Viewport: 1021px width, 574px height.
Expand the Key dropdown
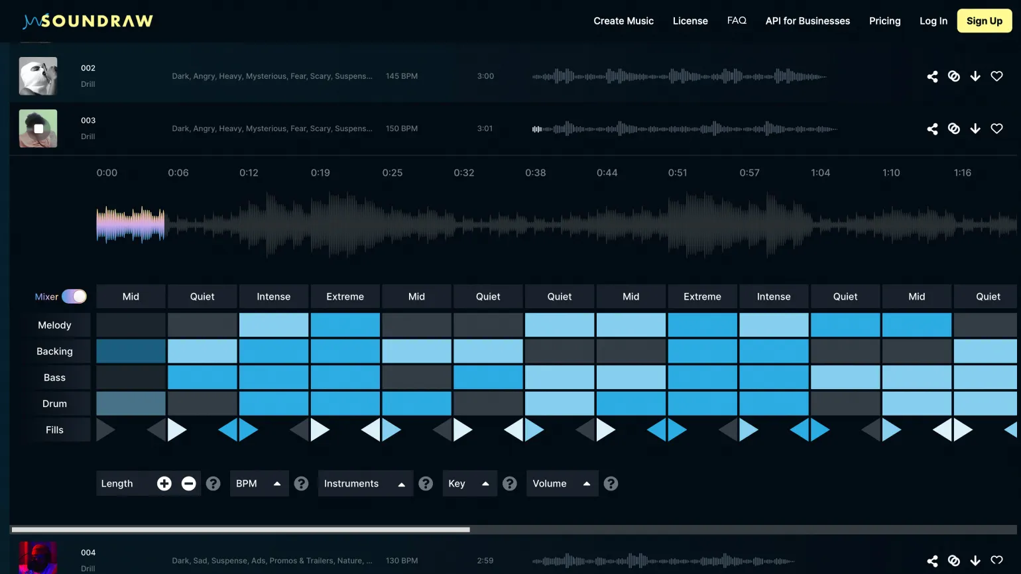coord(469,484)
